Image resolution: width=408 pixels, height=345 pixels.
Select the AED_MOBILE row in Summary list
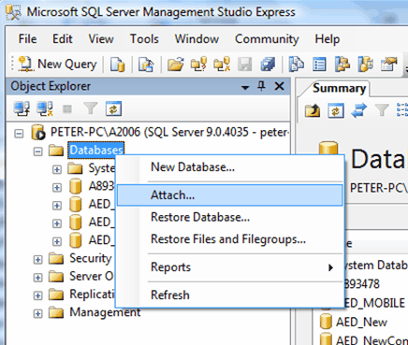click(x=374, y=303)
